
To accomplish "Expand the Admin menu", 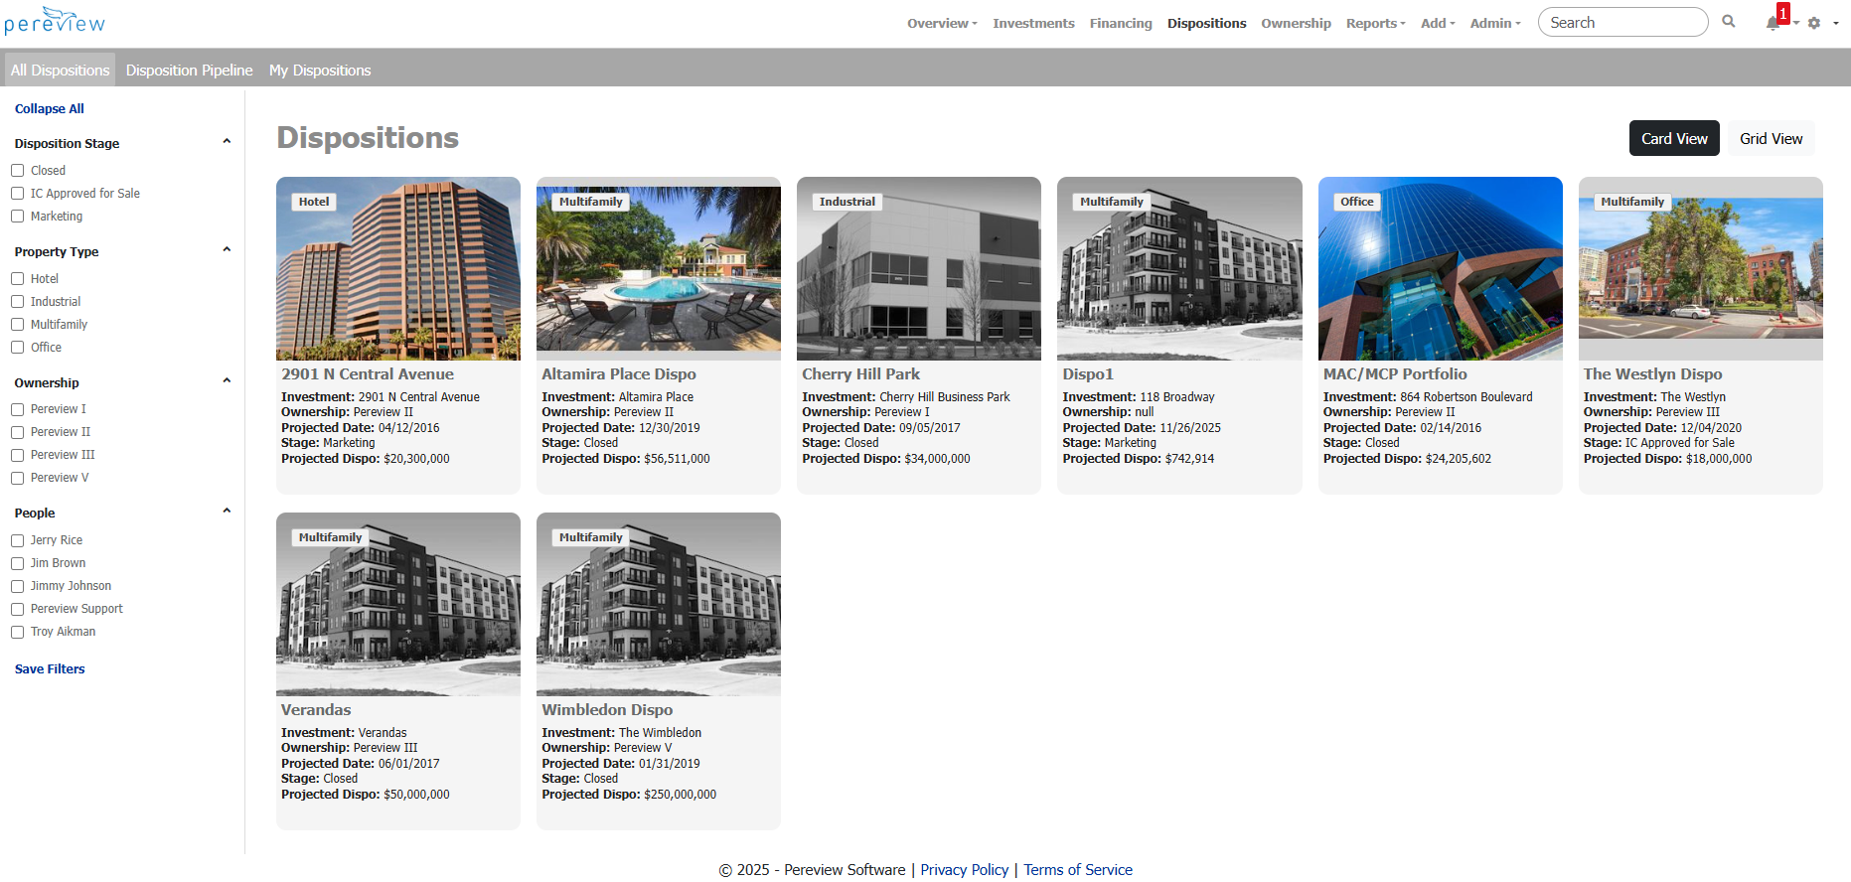I will click(x=1494, y=23).
